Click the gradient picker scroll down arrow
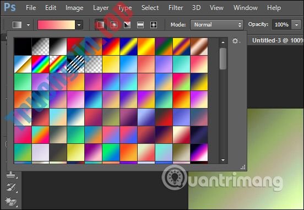The width and height of the screenshot is (304, 210). point(223,160)
